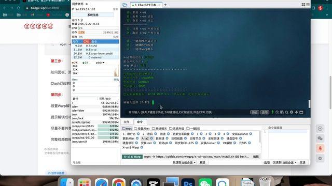Click gear icon next to 同步到GD-LES
Viewport: 332px width, 186px height.
(197, 143)
